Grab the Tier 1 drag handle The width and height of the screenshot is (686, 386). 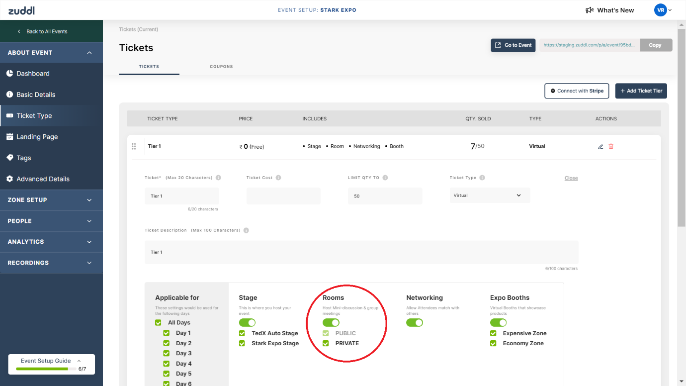134,146
